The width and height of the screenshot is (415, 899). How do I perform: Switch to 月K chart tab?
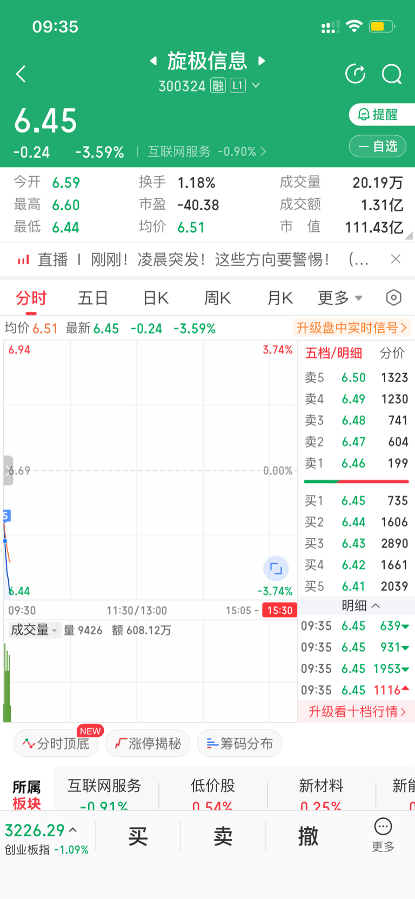click(280, 298)
